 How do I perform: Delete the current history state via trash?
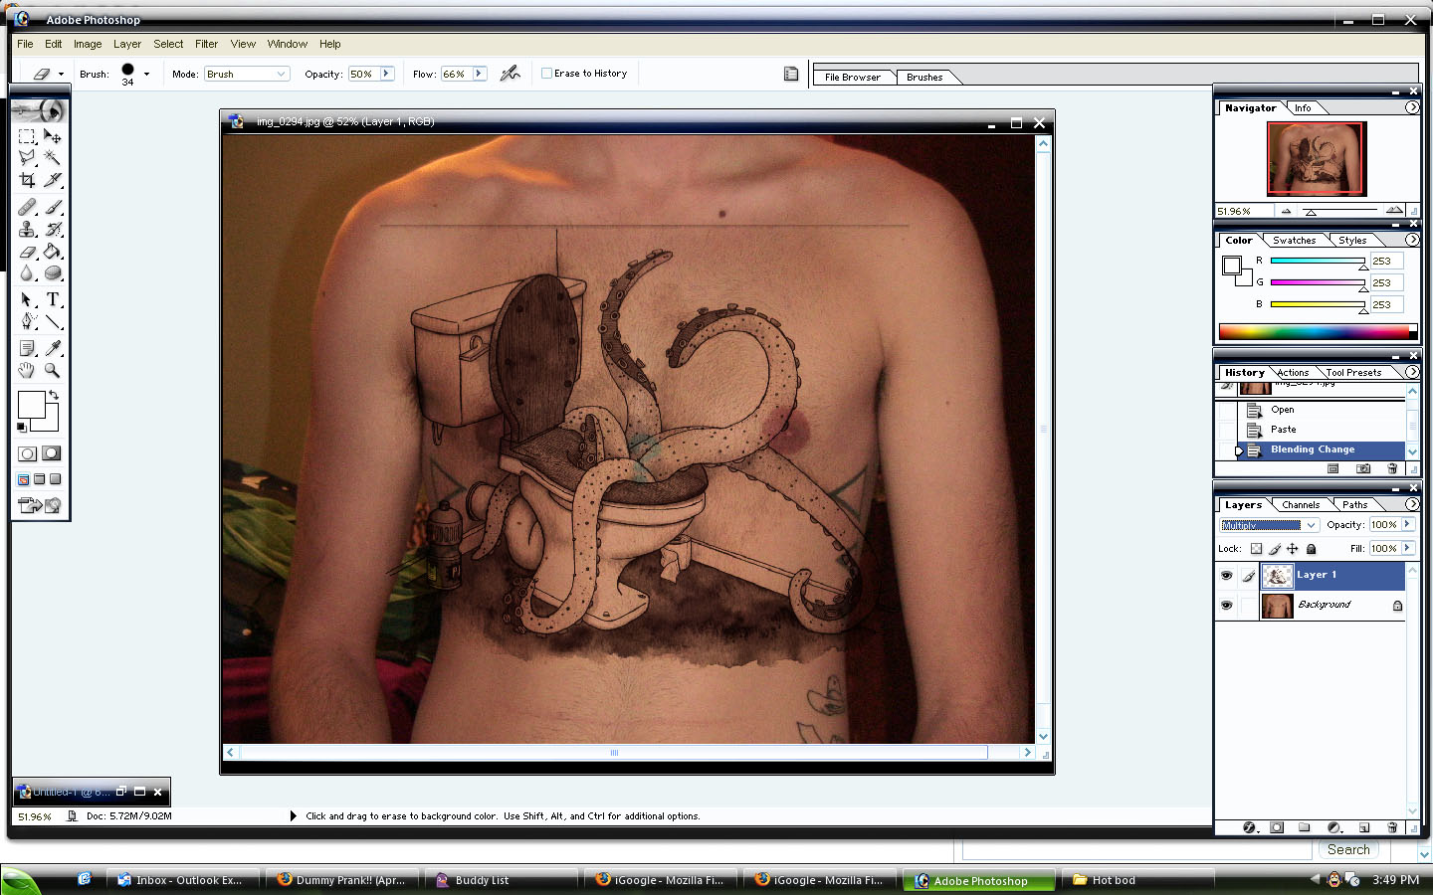tap(1392, 468)
